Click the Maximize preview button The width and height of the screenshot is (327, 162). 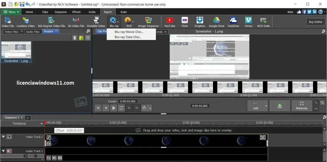pyautogui.click(x=301, y=106)
